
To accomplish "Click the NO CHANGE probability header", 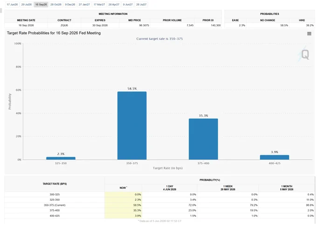I will click(x=268, y=20).
